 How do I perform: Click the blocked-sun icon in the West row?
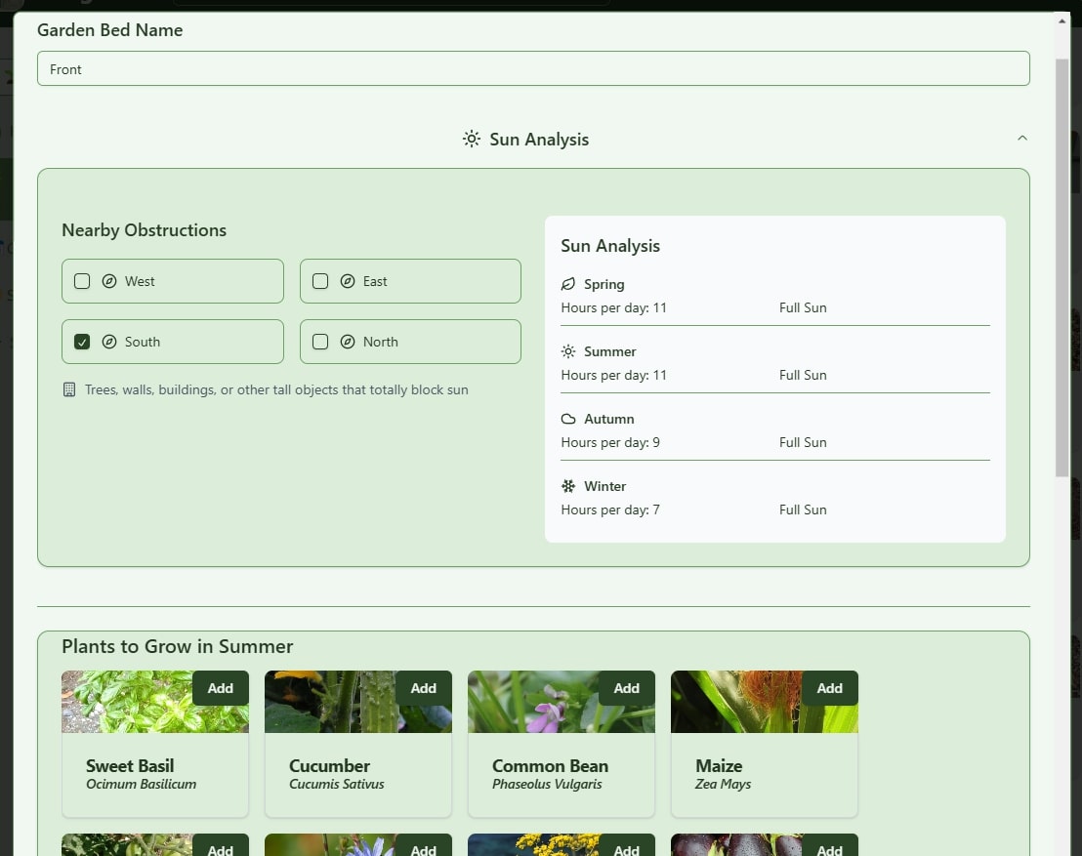[111, 280]
